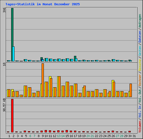Click the 'Rechner' legend label

[x=140, y=80]
